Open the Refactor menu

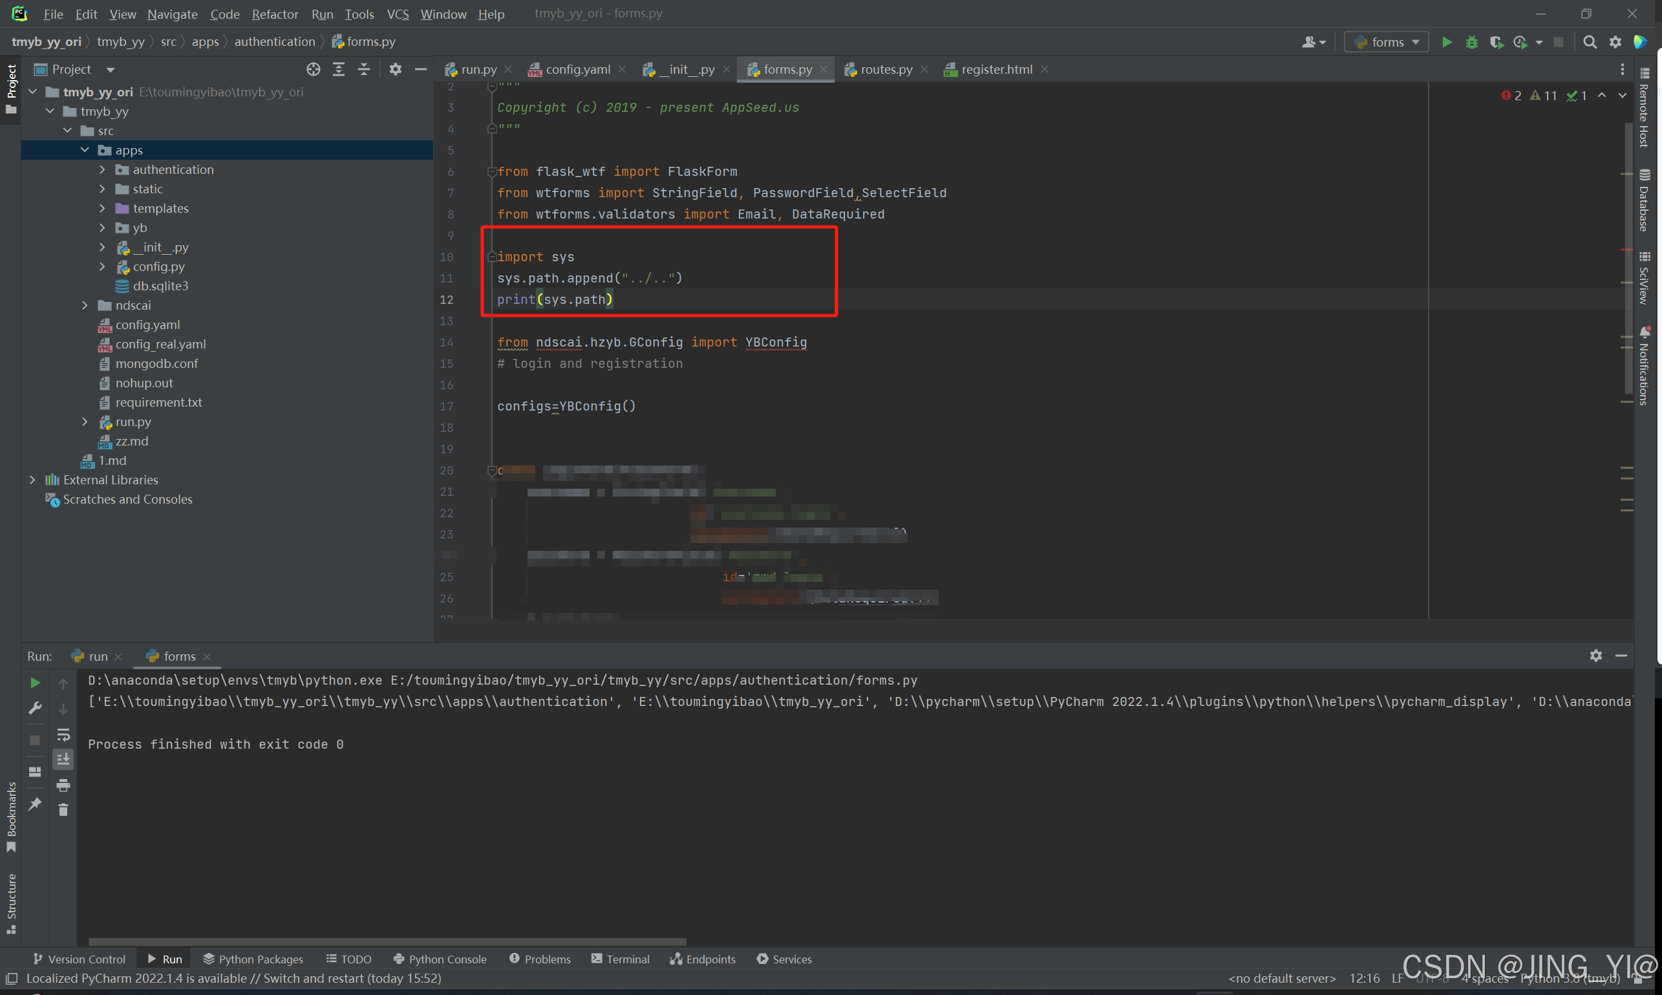point(275,14)
